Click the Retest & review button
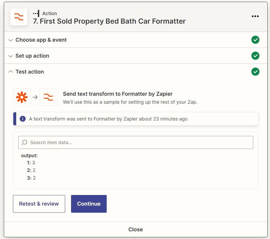270x239 pixels. coord(39,204)
